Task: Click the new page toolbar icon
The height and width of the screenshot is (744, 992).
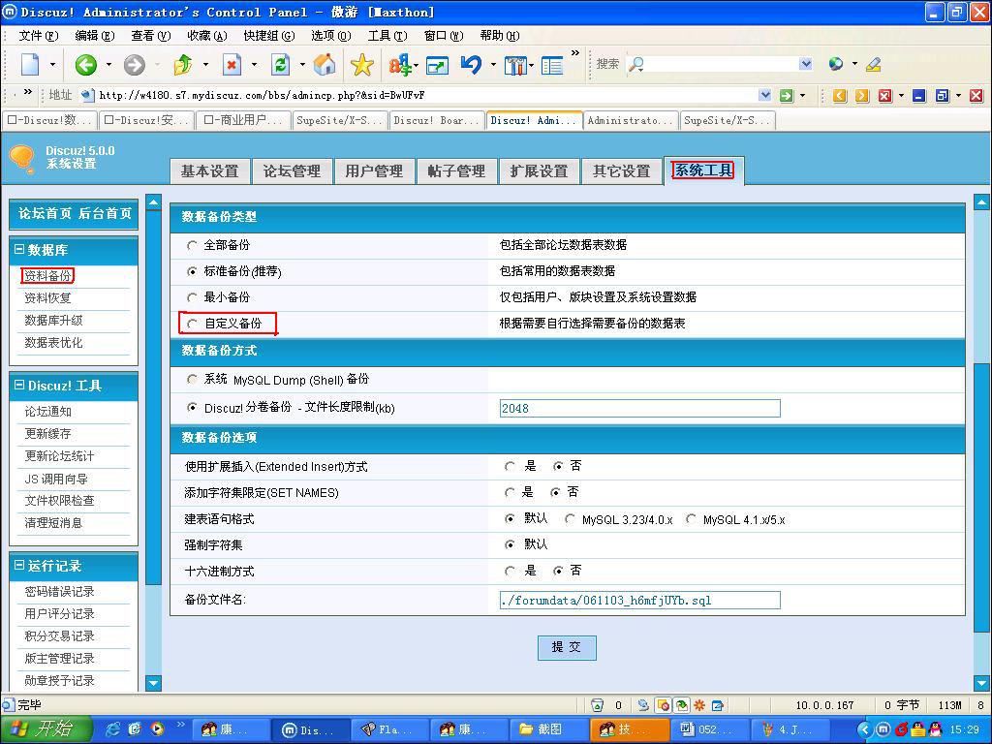Action: click(30, 64)
